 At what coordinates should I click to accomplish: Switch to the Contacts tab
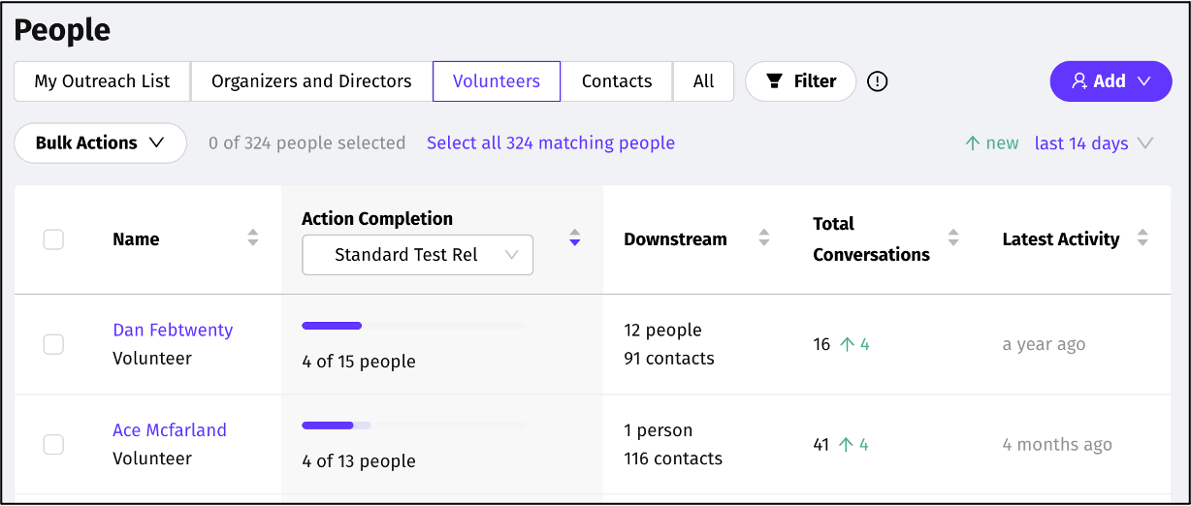(x=617, y=81)
